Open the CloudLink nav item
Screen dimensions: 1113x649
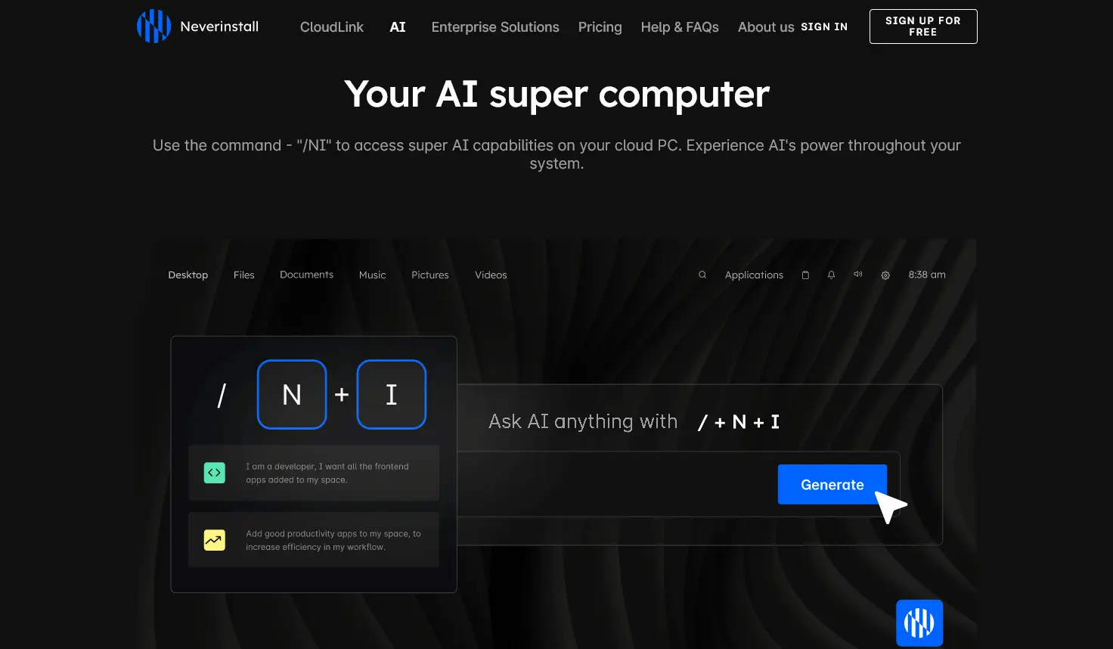click(332, 27)
